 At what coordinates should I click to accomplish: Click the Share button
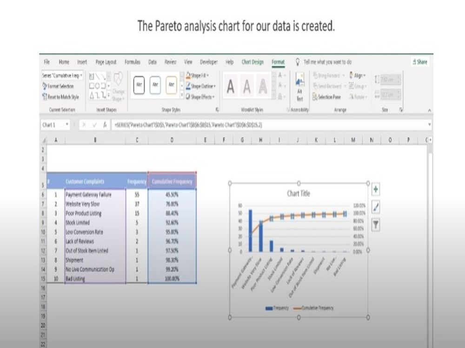coord(420,62)
